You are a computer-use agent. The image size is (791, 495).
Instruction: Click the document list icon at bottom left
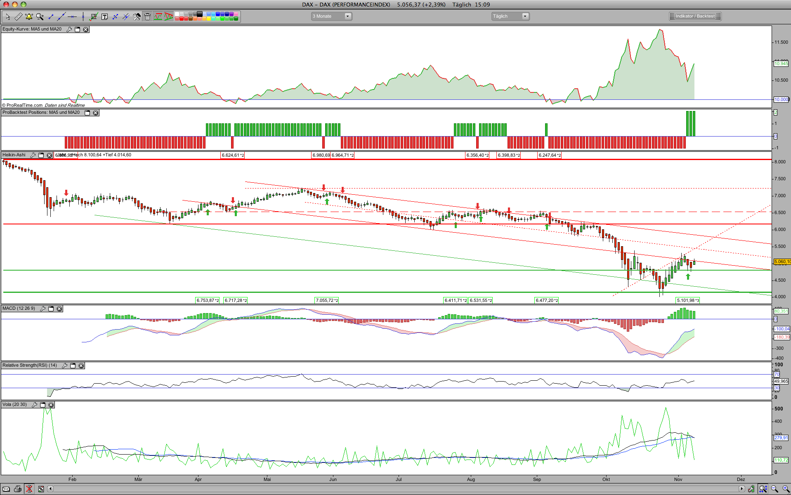(41, 489)
